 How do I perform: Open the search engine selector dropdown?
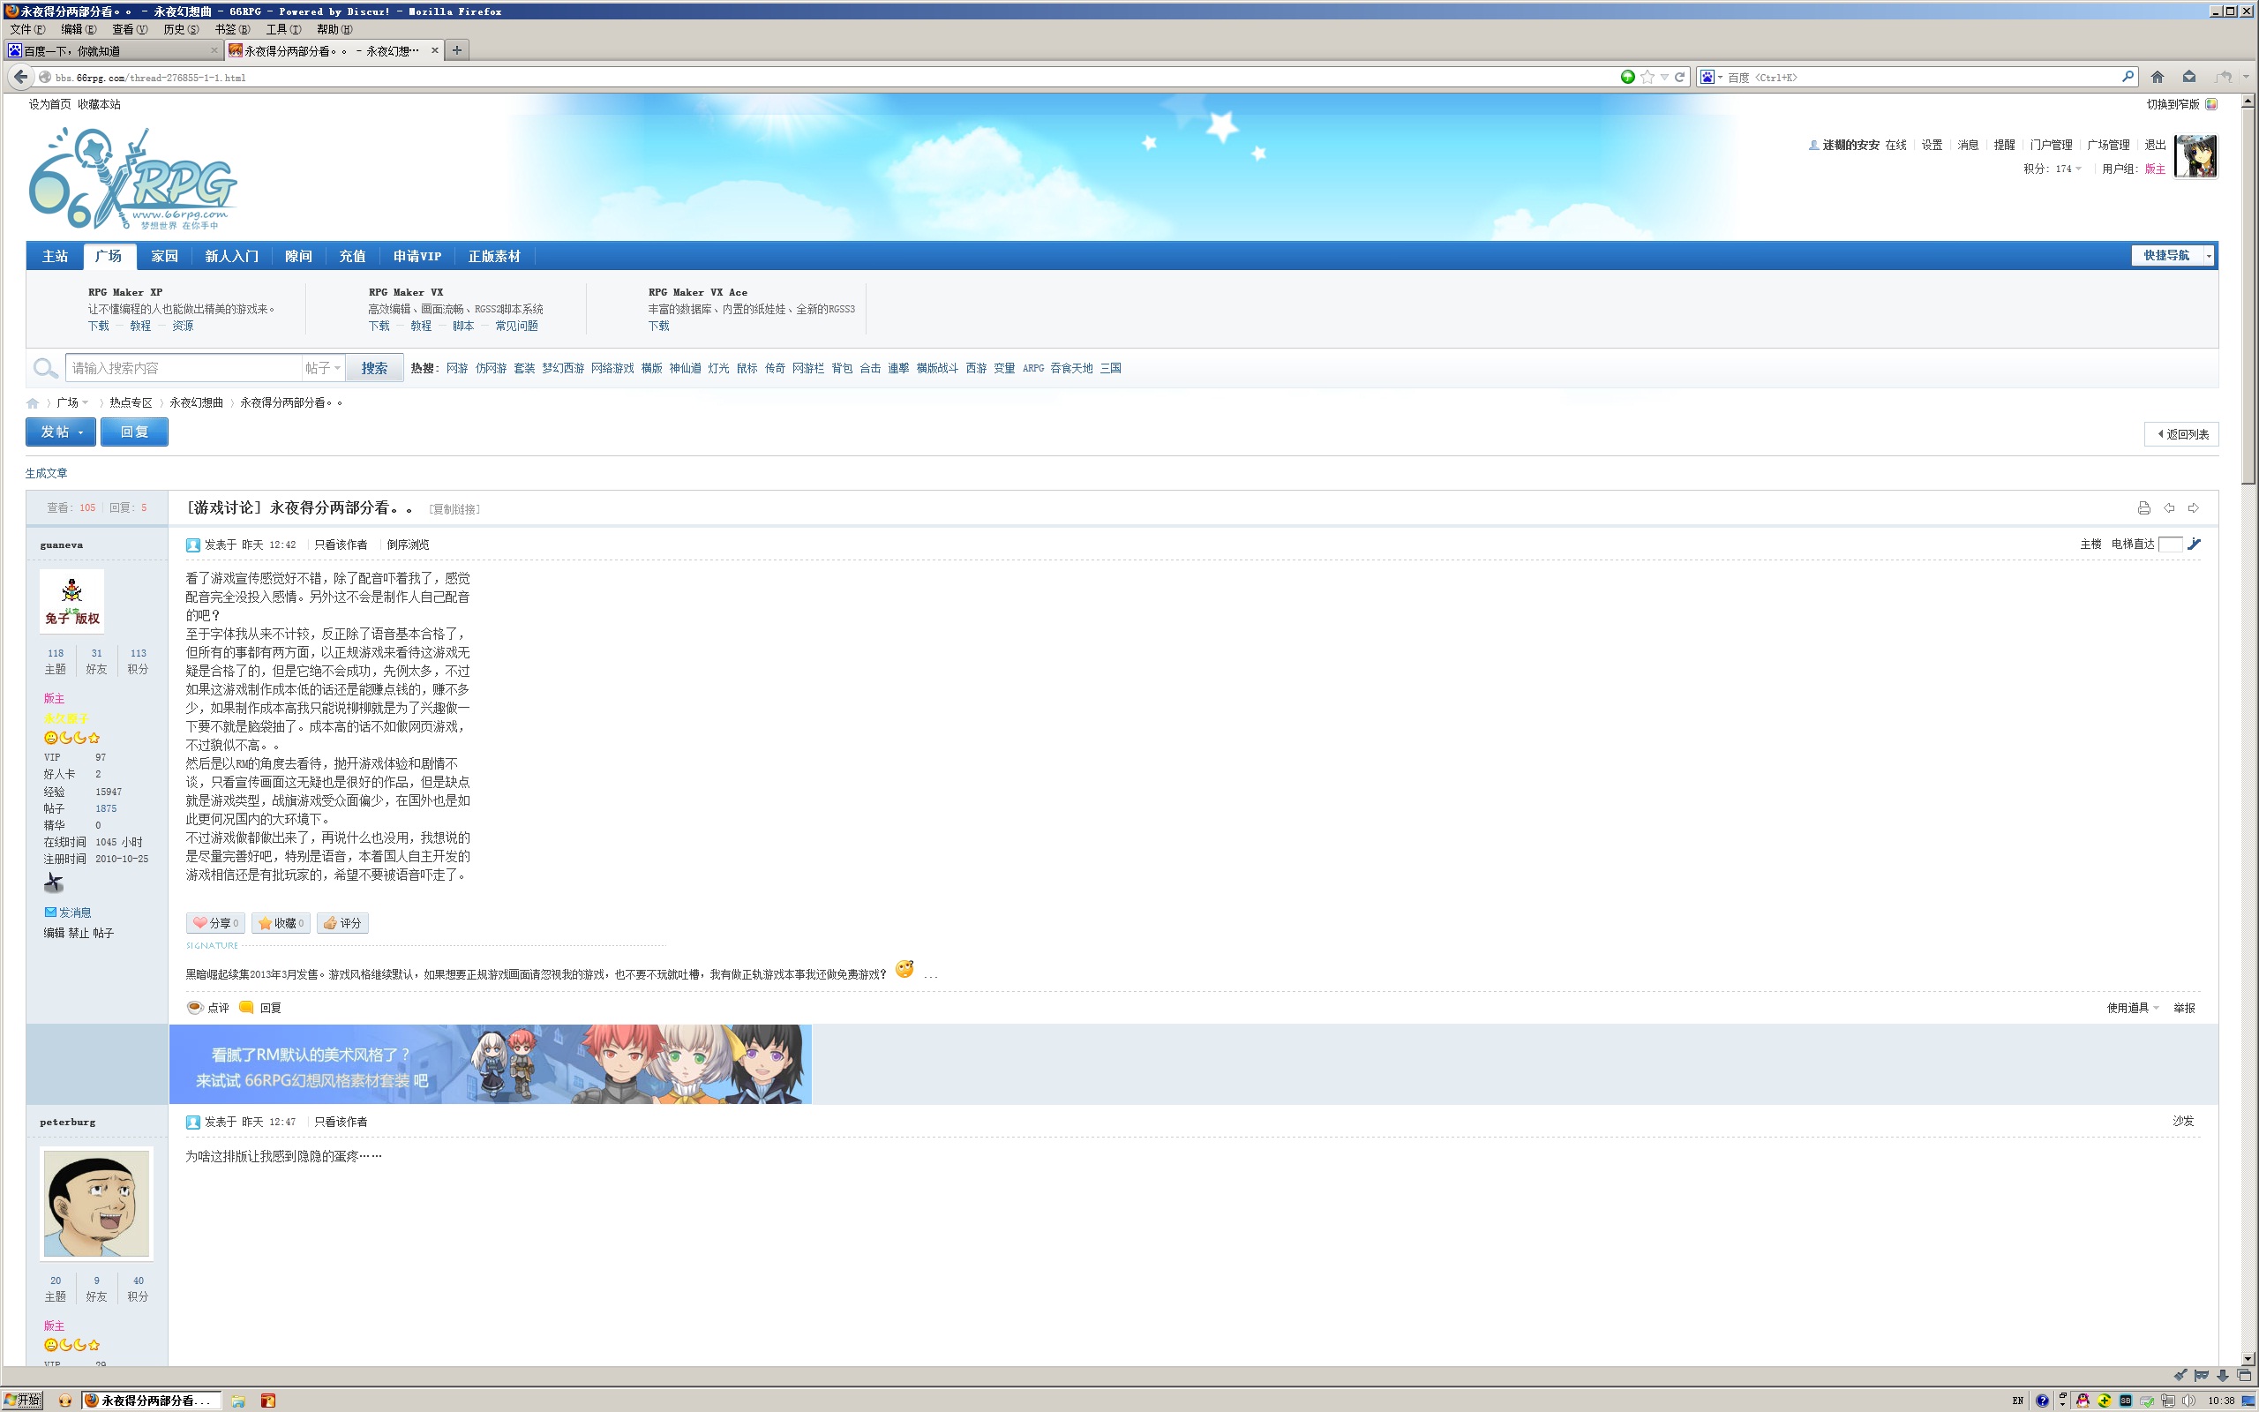pos(1711,78)
